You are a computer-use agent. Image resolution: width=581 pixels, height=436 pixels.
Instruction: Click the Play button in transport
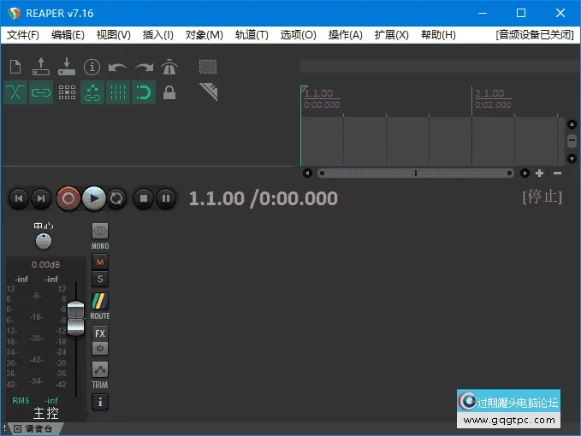point(93,198)
